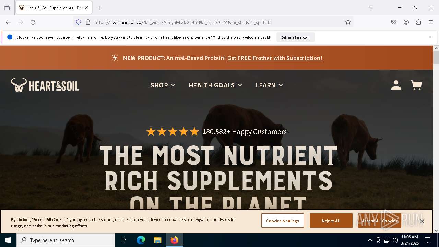This screenshot has height=247, width=439.
Task: Click the tracking protection shield icon
Action: [x=79, y=22]
